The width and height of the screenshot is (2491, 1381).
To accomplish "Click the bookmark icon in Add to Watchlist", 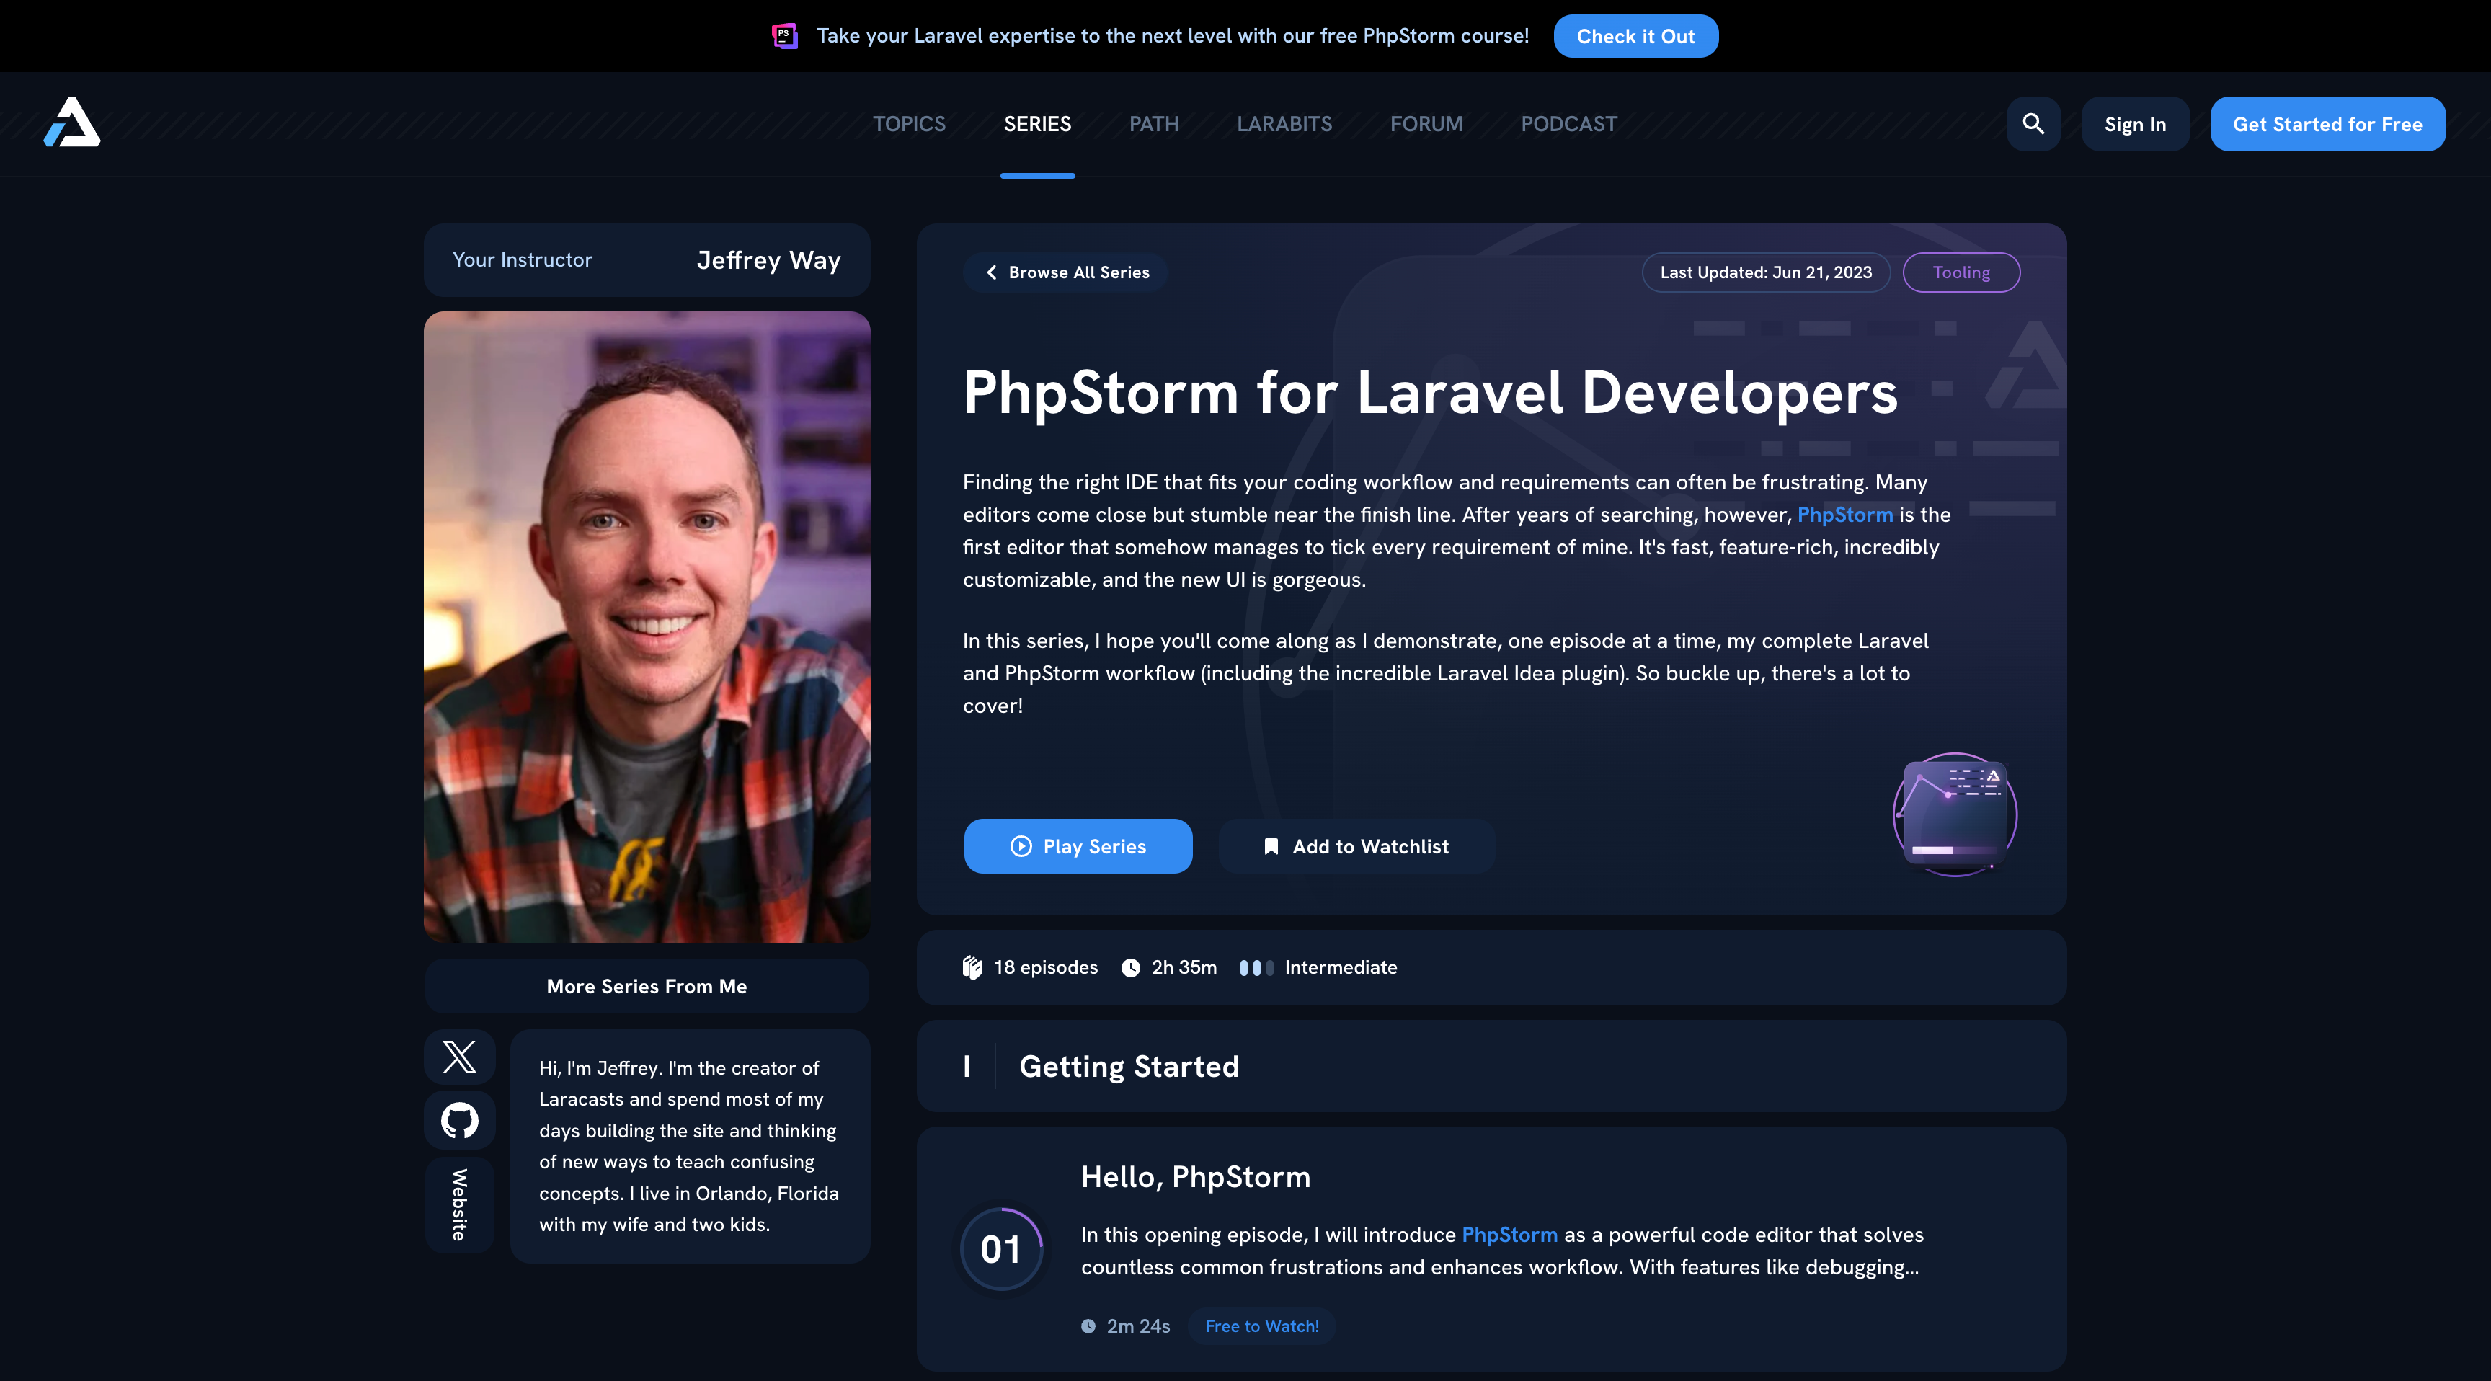I will pos(1271,846).
